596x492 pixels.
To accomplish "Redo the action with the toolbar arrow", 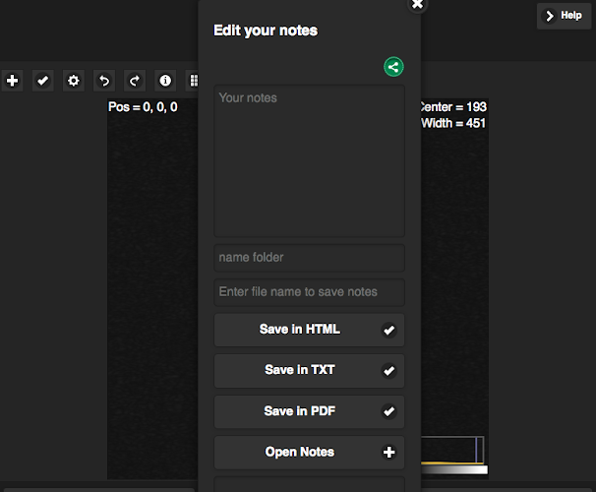I will tap(134, 81).
